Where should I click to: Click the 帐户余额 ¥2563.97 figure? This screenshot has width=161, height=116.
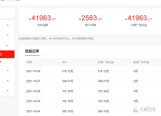tap(90, 18)
